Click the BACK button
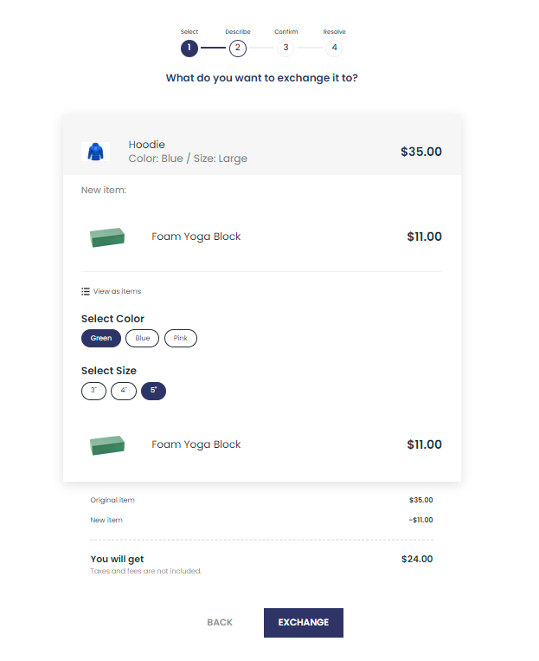Viewport: 539px width, 661px height. tap(220, 623)
